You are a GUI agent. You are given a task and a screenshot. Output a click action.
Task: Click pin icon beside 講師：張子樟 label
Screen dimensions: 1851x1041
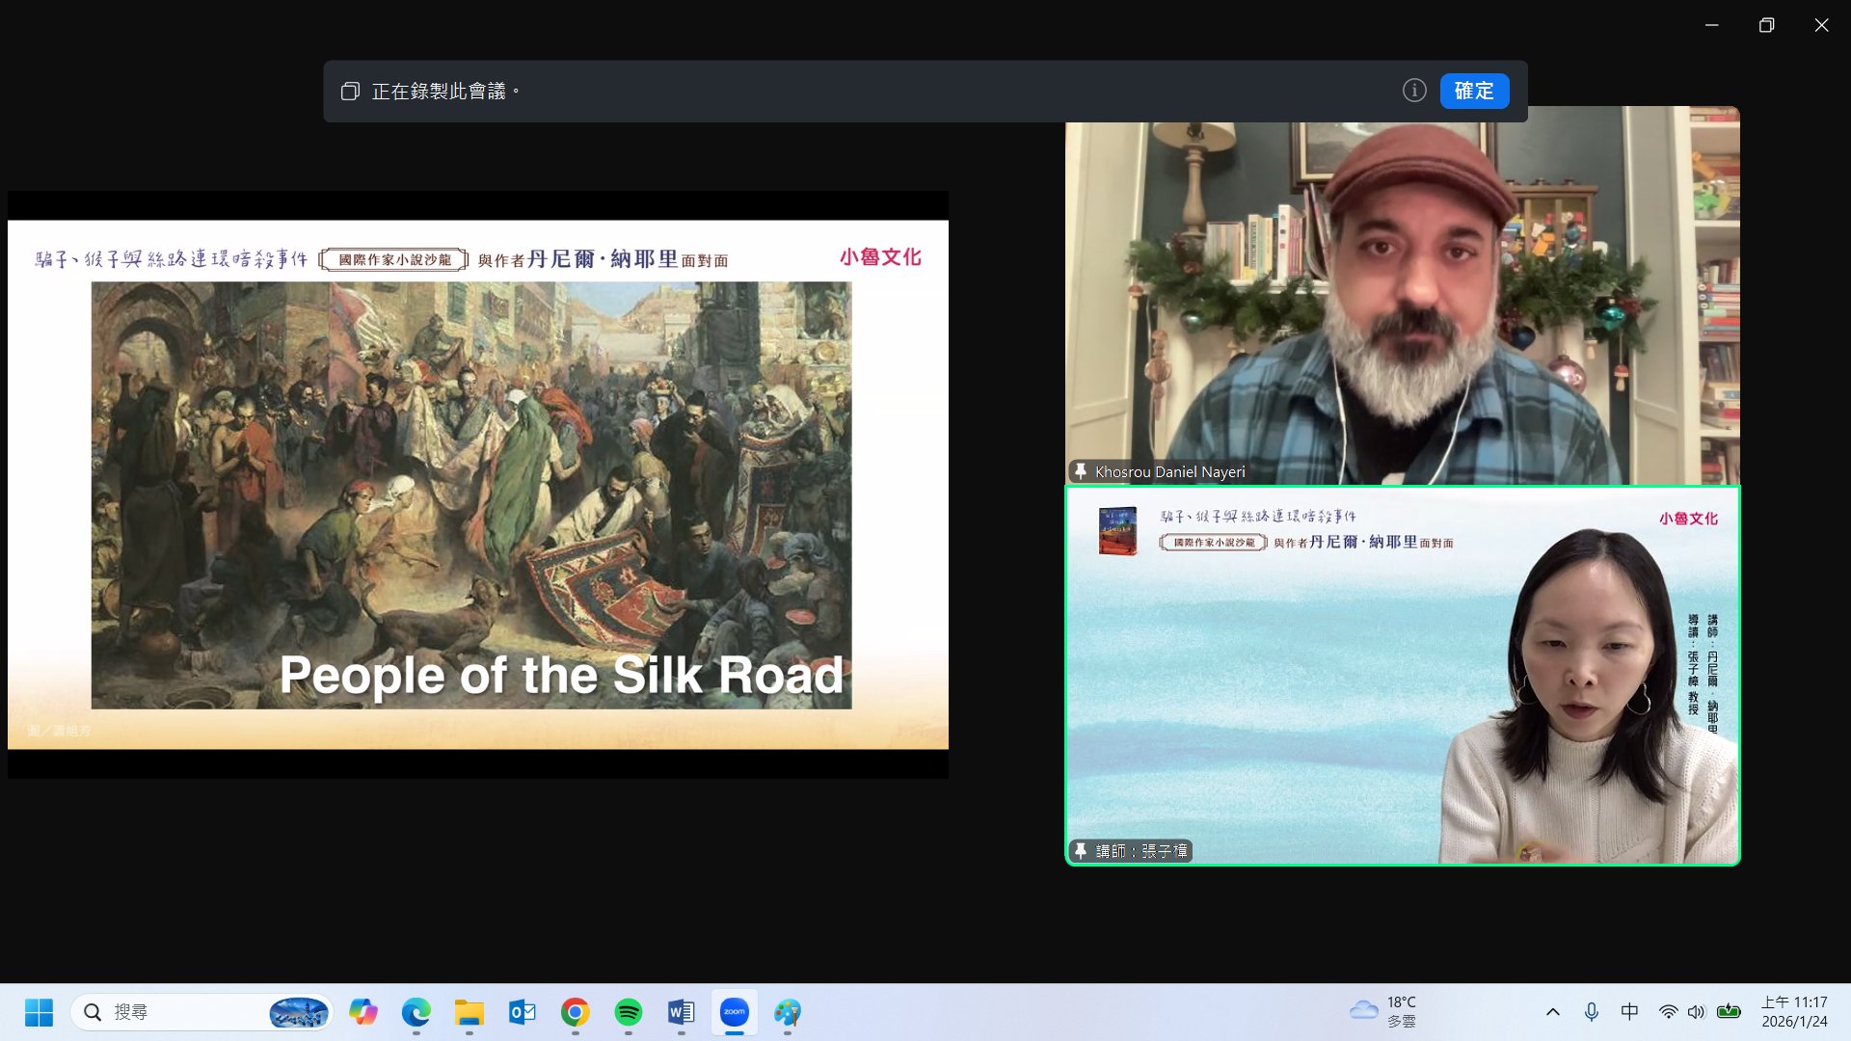[1081, 851]
